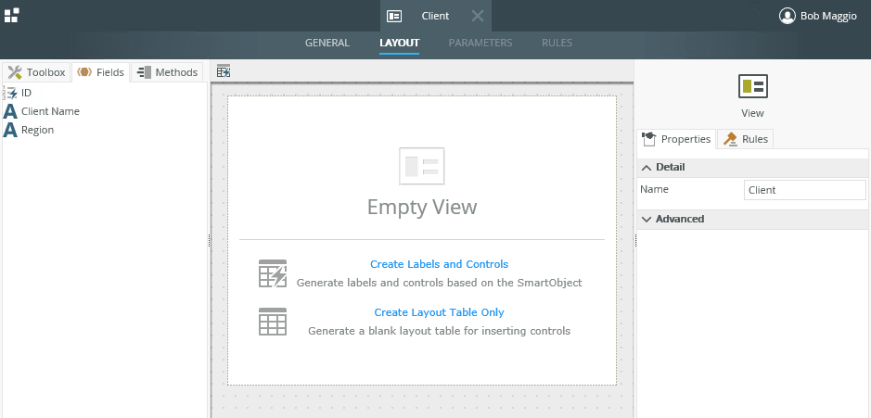Viewport: 871px width, 418px height.
Task: Click the Create Labels and Controls link
Action: [x=439, y=264]
